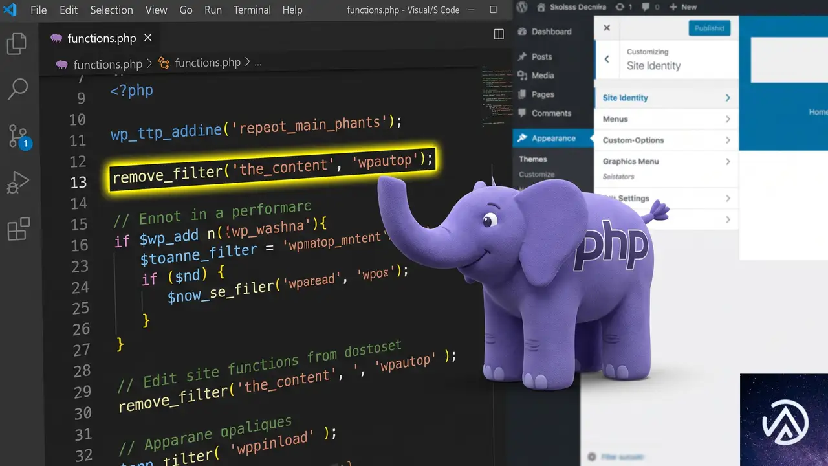Click the Publish button in the Customizer

point(709,28)
